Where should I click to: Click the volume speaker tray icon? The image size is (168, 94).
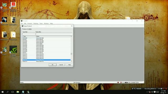point(152,92)
